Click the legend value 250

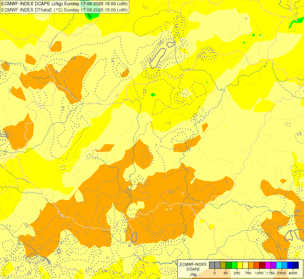pos(237,273)
